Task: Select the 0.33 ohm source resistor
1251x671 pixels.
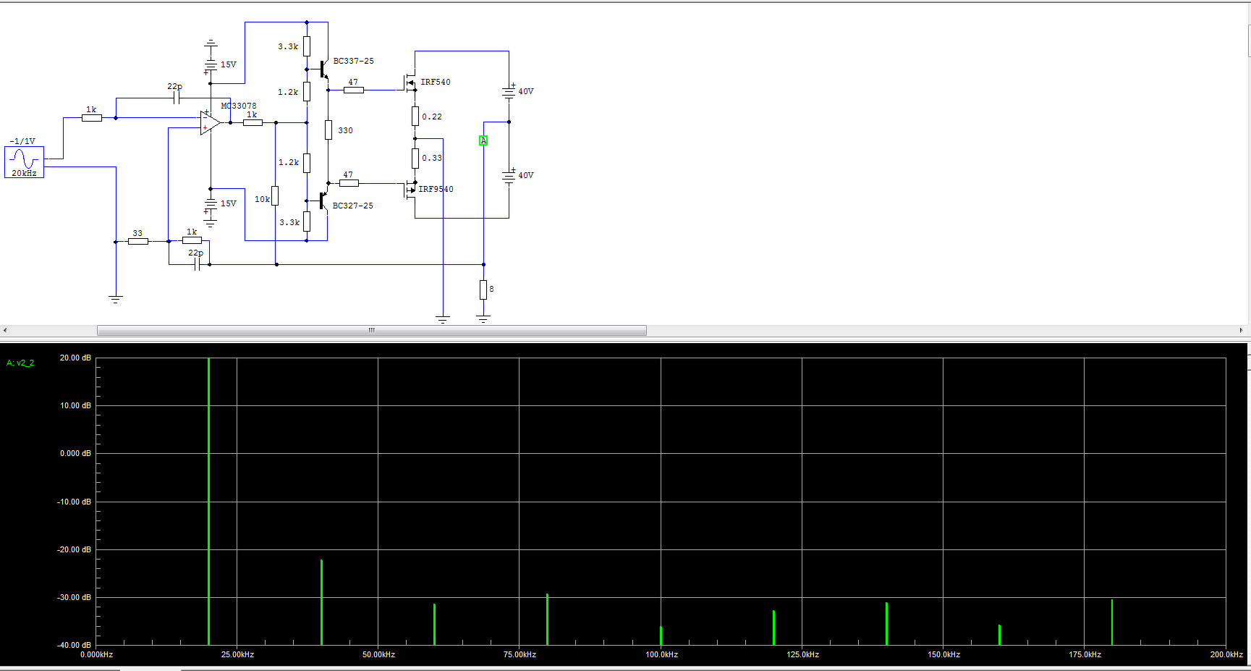Action: [x=415, y=158]
